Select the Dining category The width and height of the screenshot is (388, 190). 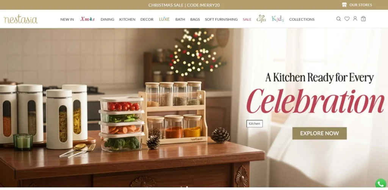tap(107, 19)
